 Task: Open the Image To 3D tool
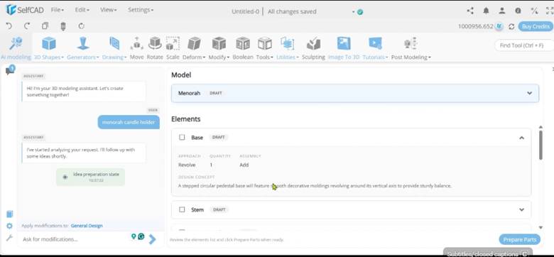[344, 48]
